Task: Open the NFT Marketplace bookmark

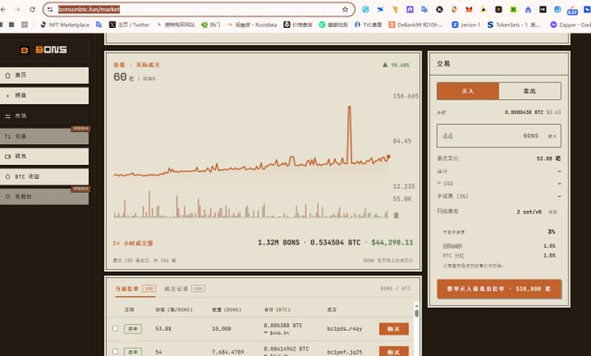Action: [x=64, y=24]
